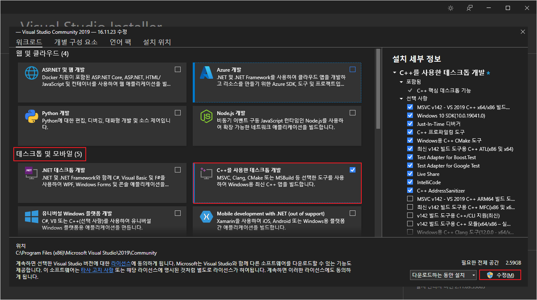537x300 pixels.
Task: Click the 웹 및 클라우드 (4) heading
Action: pos(42,54)
